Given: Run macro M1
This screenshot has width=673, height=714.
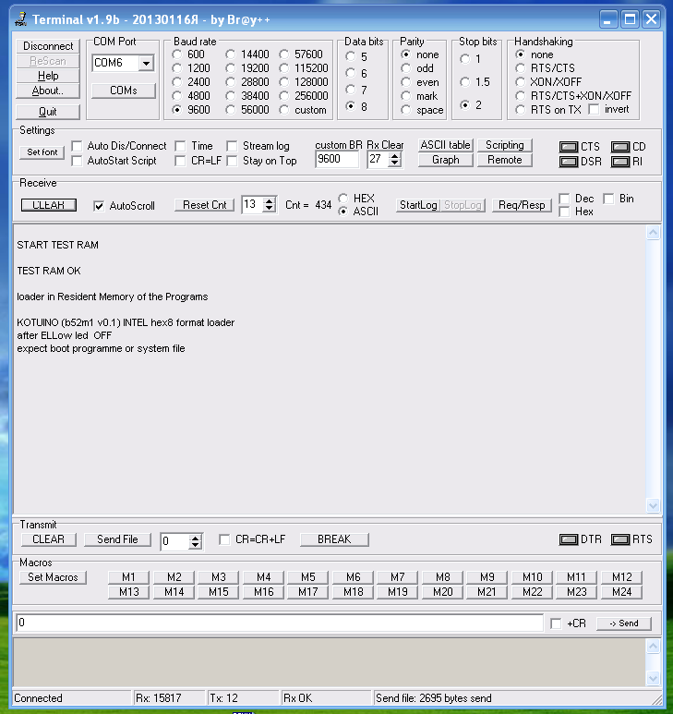Looking at the screenshot, I should click(x=128, y=577).
